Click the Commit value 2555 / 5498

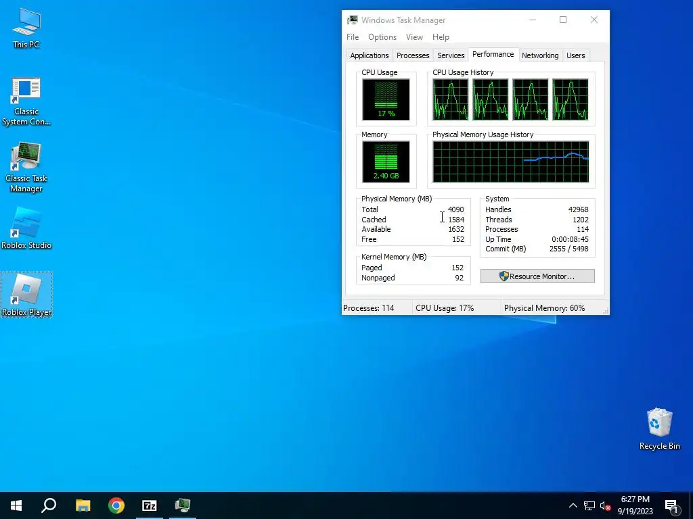pos(568,249)
